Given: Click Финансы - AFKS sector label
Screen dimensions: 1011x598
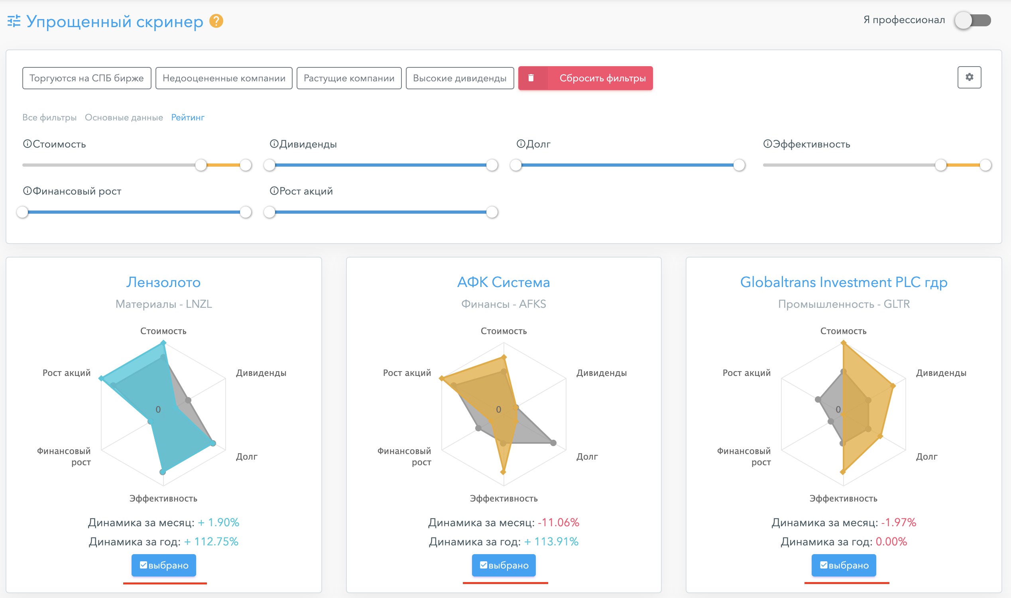Looking at the screenshot, I should [504, 304].
